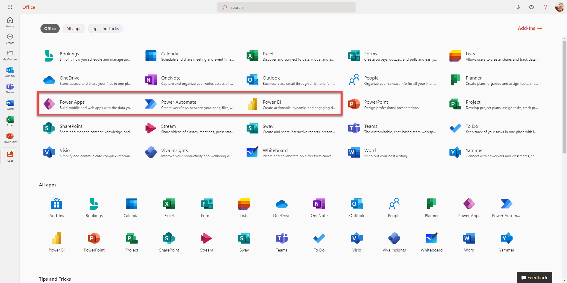Open Yammer tile under All apps
This screenshot has height=283, width=567.
pos(507,242)
